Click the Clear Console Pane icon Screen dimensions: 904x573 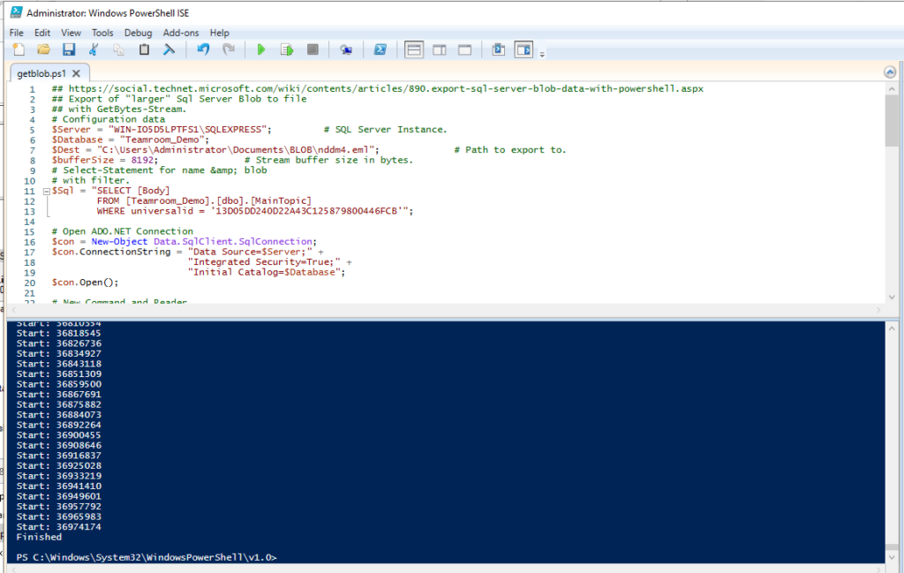tap(169, 49)
